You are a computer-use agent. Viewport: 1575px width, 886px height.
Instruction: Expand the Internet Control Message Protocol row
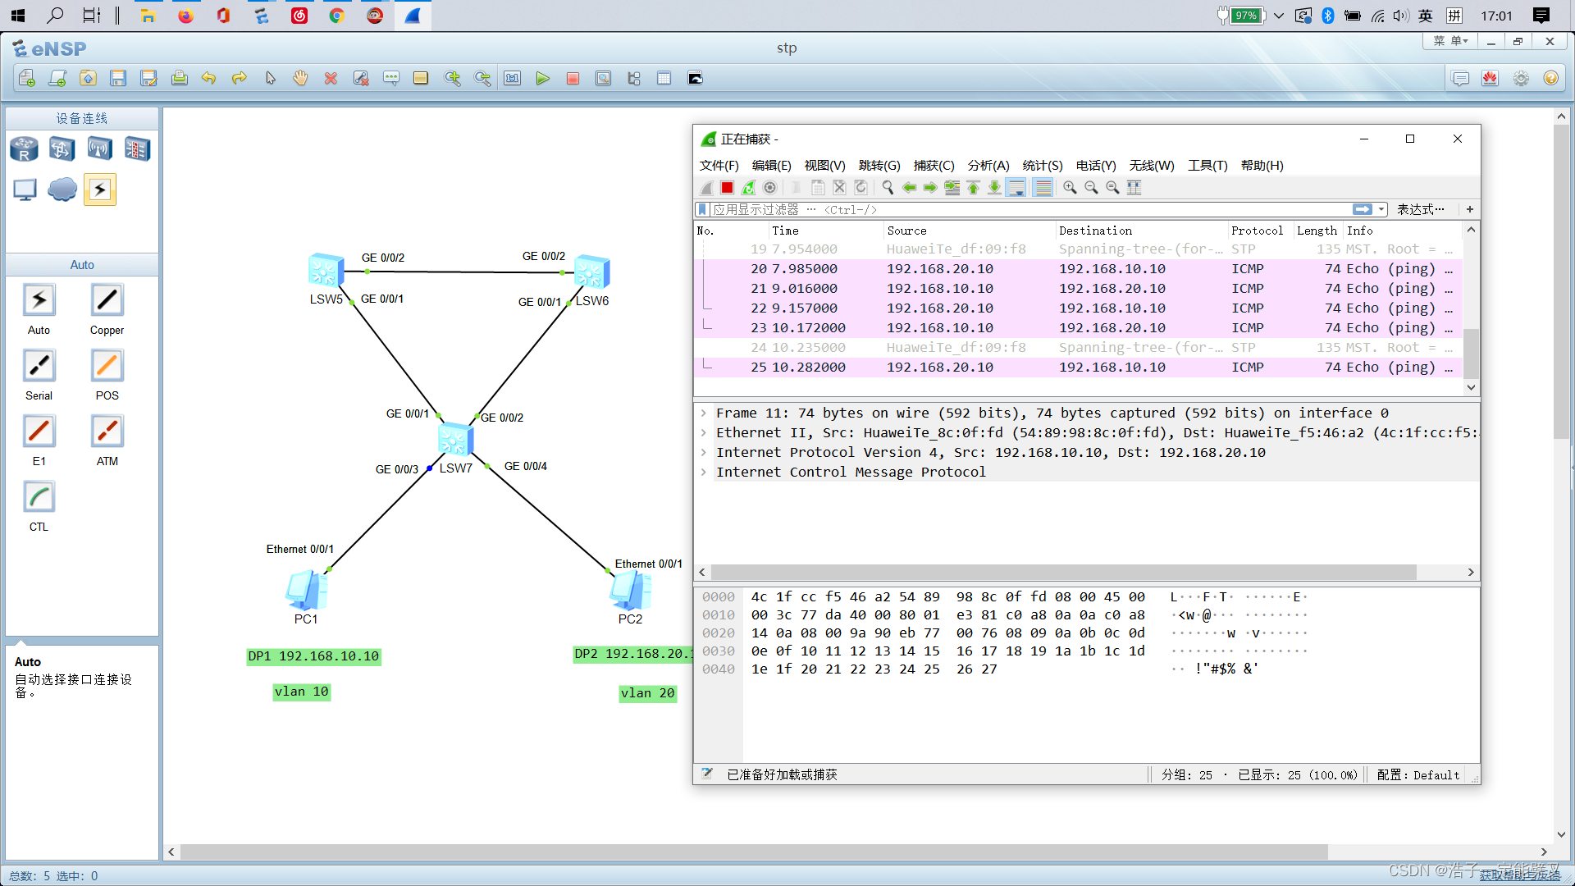[704, 472]
